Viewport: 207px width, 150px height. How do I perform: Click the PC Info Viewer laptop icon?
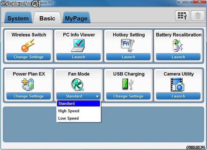point(78,45)
